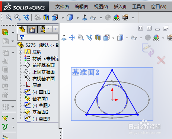This screenshot has width=172, height=139.
Task: Click the triangle's top vertex point
Action: point(112,70)
